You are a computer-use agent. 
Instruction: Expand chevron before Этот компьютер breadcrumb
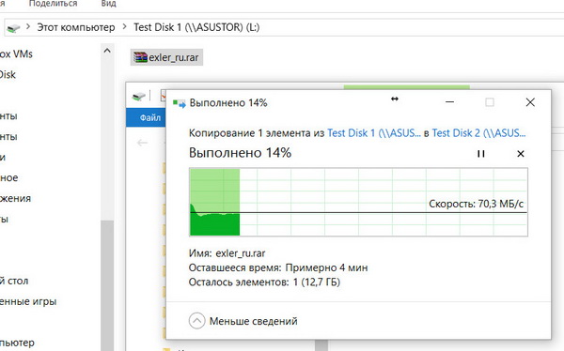tap(28, 27)
